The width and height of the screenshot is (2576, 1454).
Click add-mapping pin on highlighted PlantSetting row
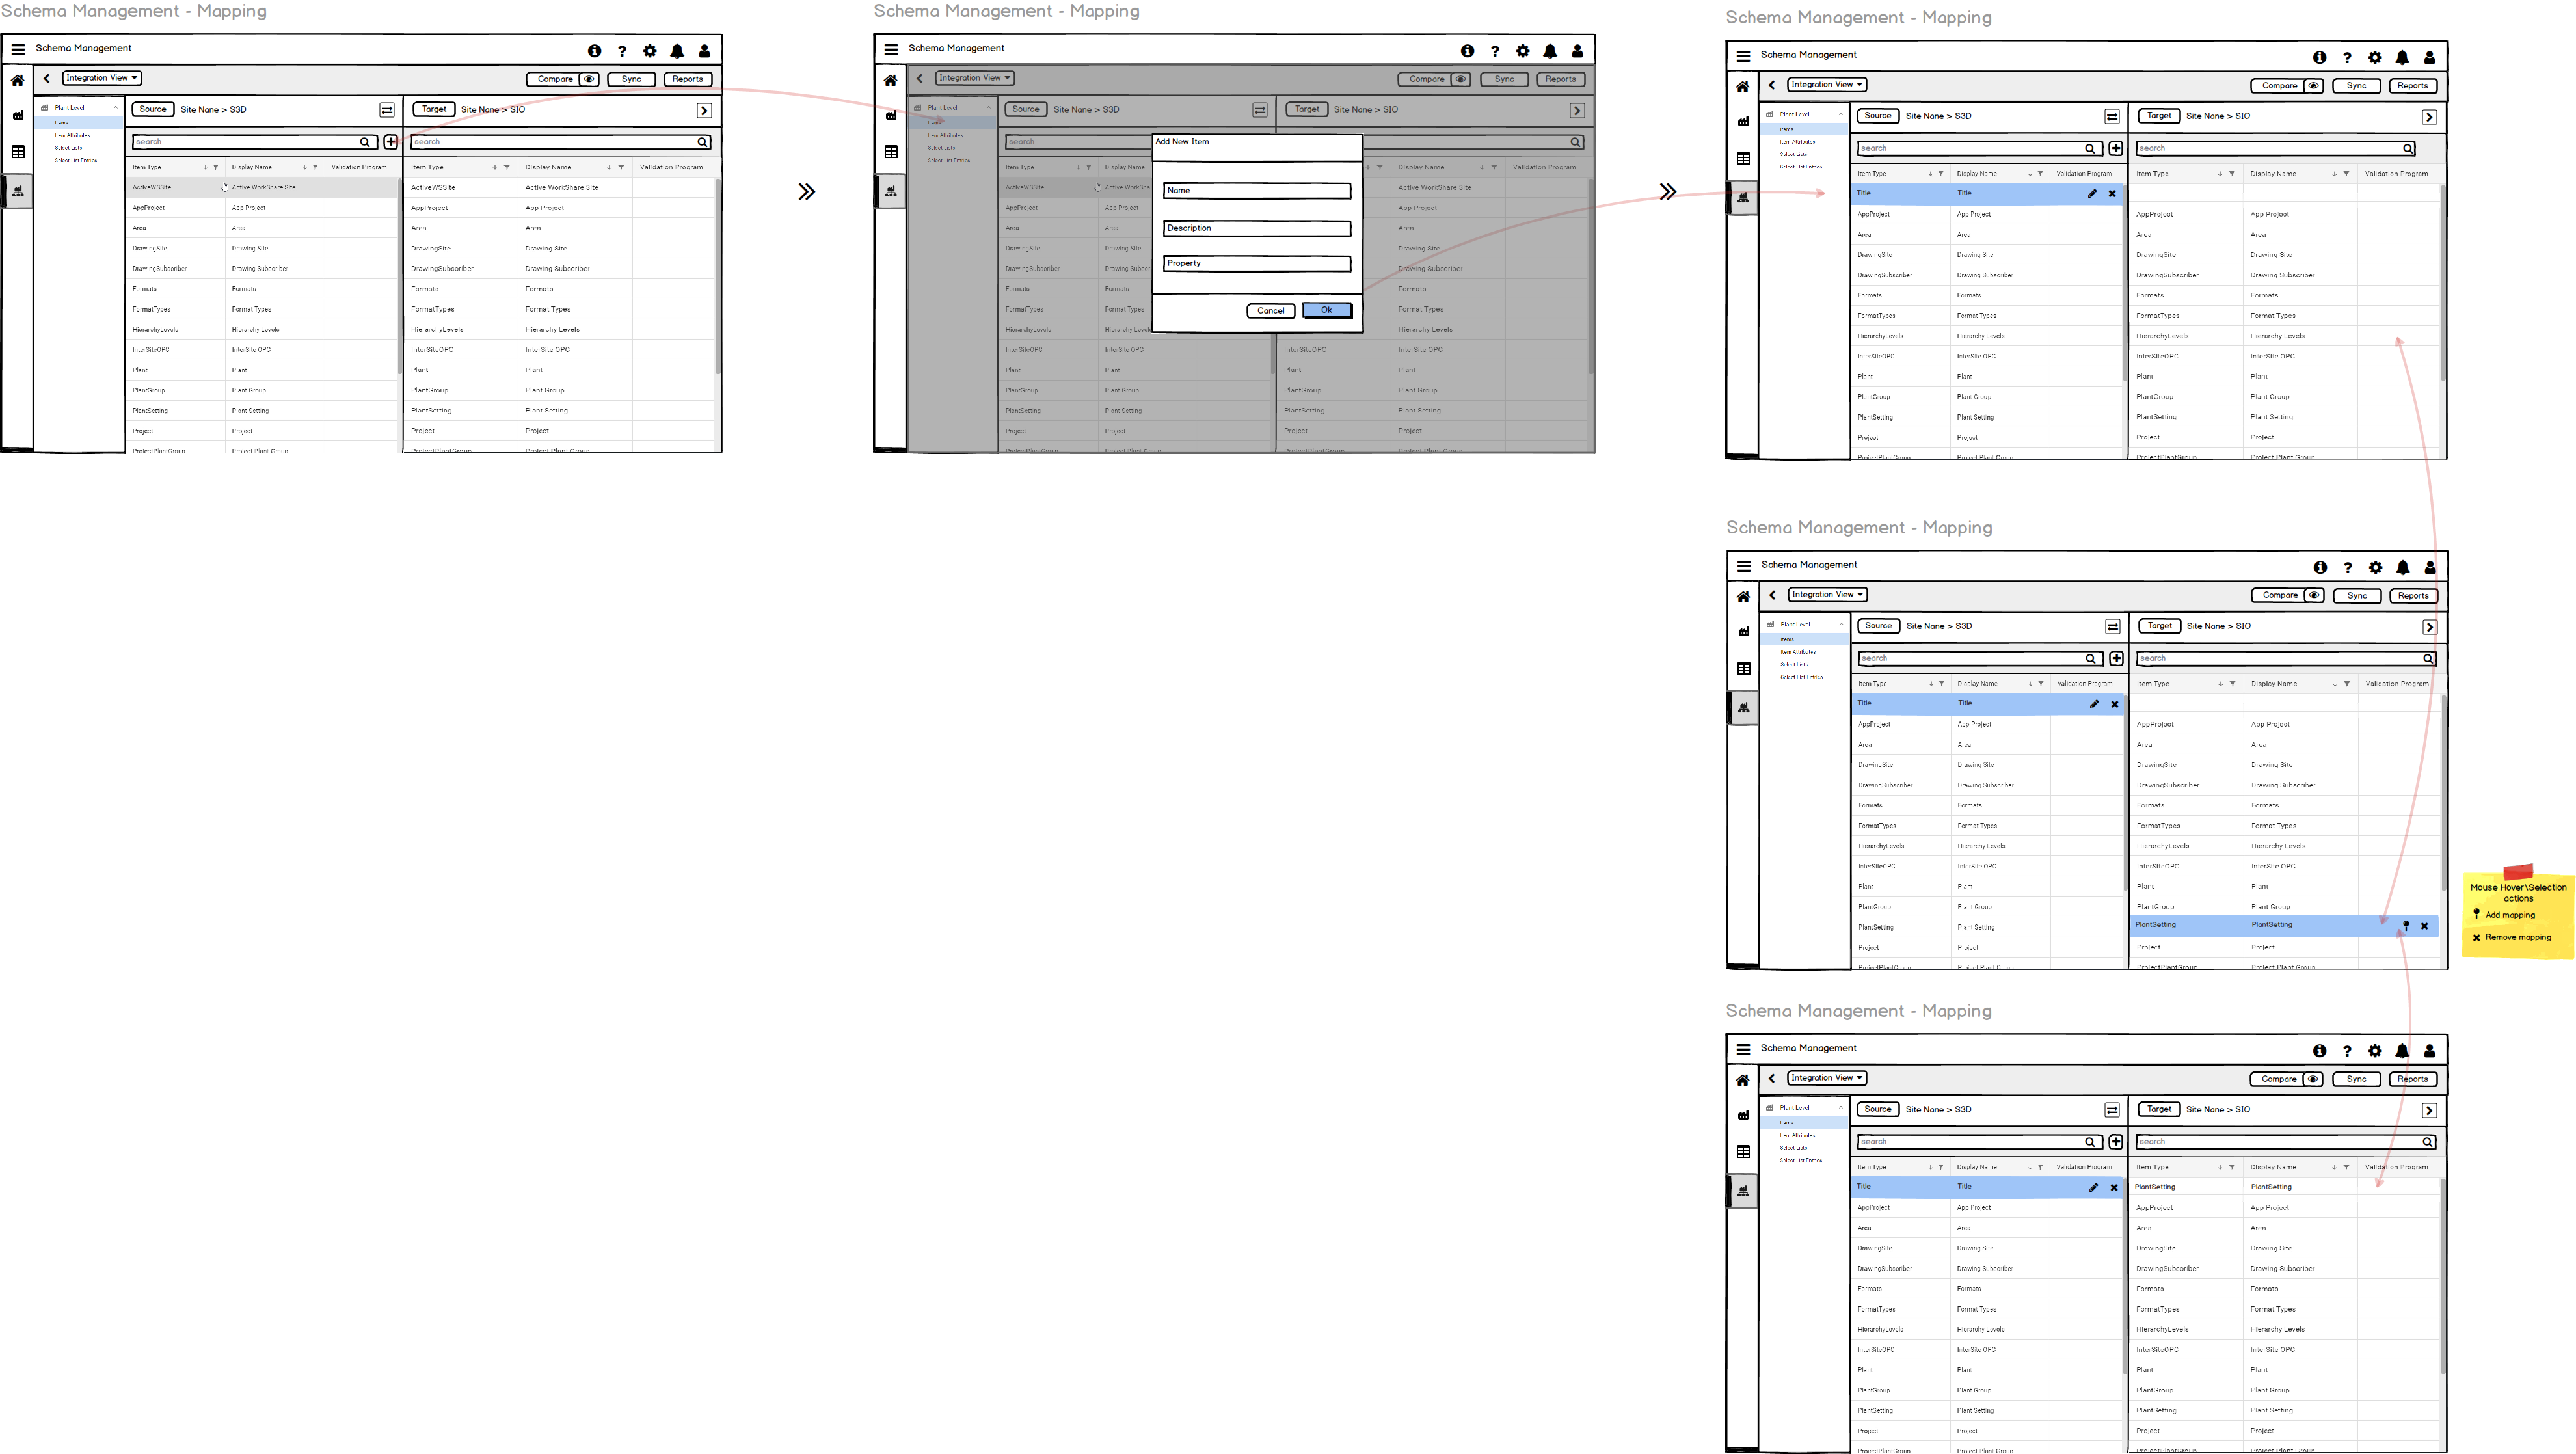coord(2406,925)
